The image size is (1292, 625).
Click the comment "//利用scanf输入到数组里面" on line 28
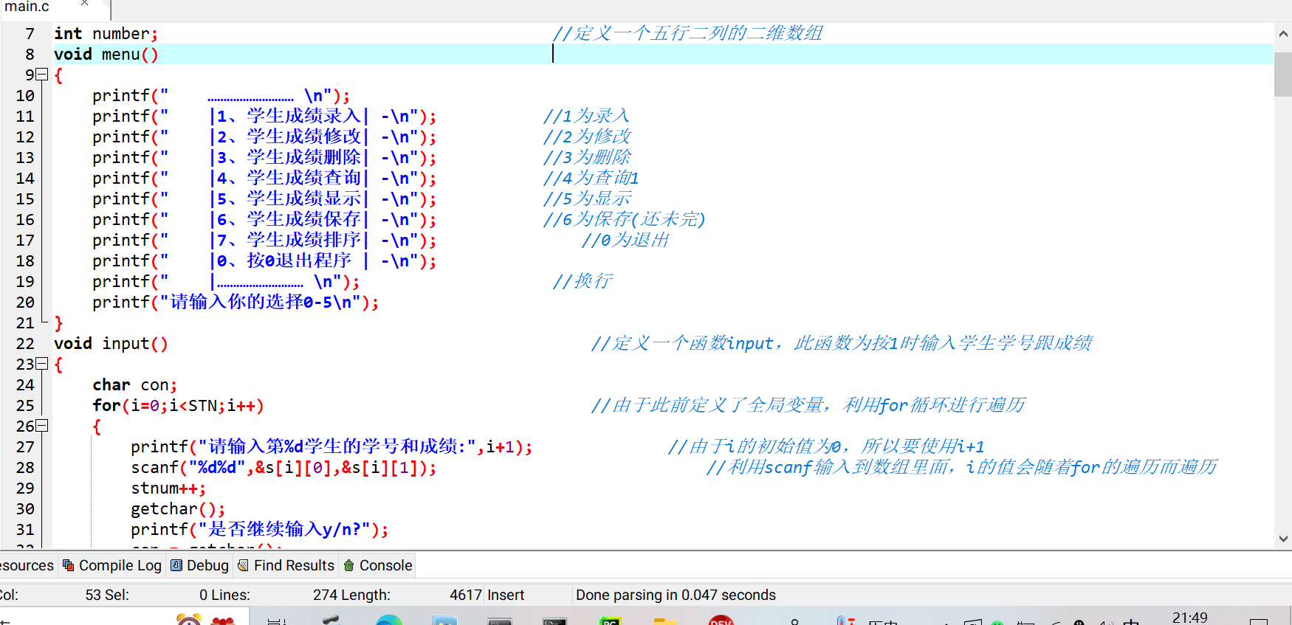pos(962,468)
